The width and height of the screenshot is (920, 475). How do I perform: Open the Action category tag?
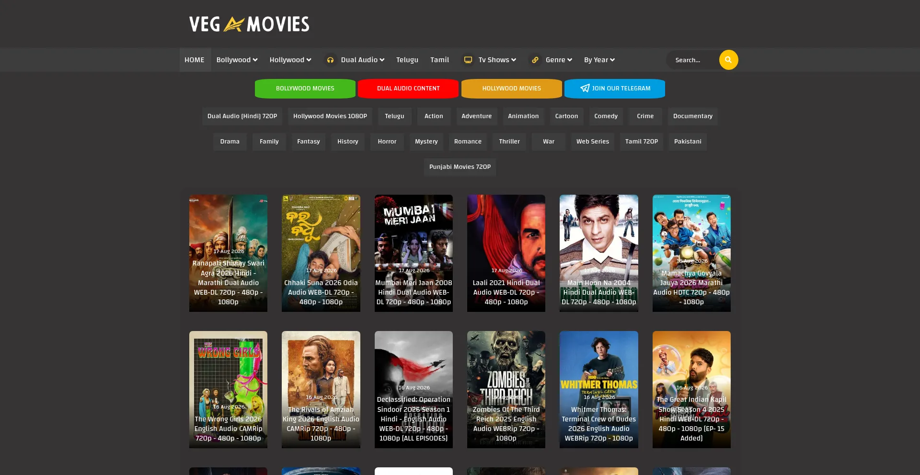(x=434, y=116)
